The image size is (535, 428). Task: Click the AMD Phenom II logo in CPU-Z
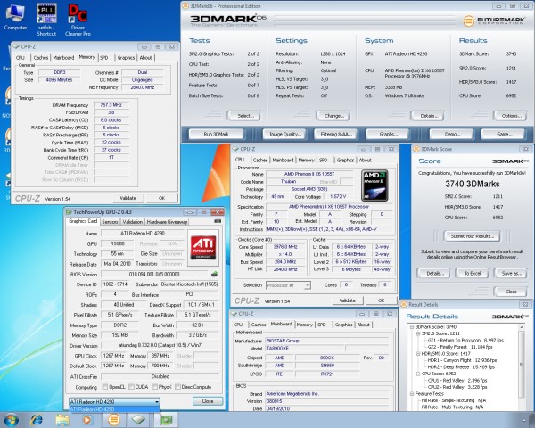374,185
